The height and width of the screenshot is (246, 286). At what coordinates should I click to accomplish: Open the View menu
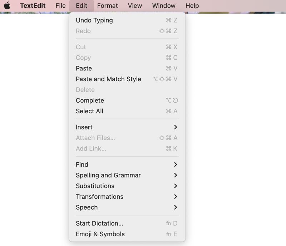click(135, 6)
